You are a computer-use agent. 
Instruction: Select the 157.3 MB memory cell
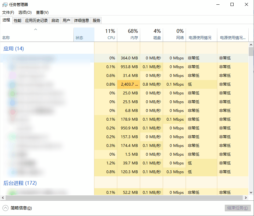pyautogui.click(x=129, y=137)
